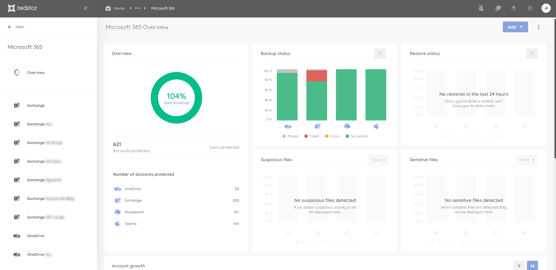Click OneDrive cloud icon below backup chart
This screenshot has height=270, width=556.
288,126
